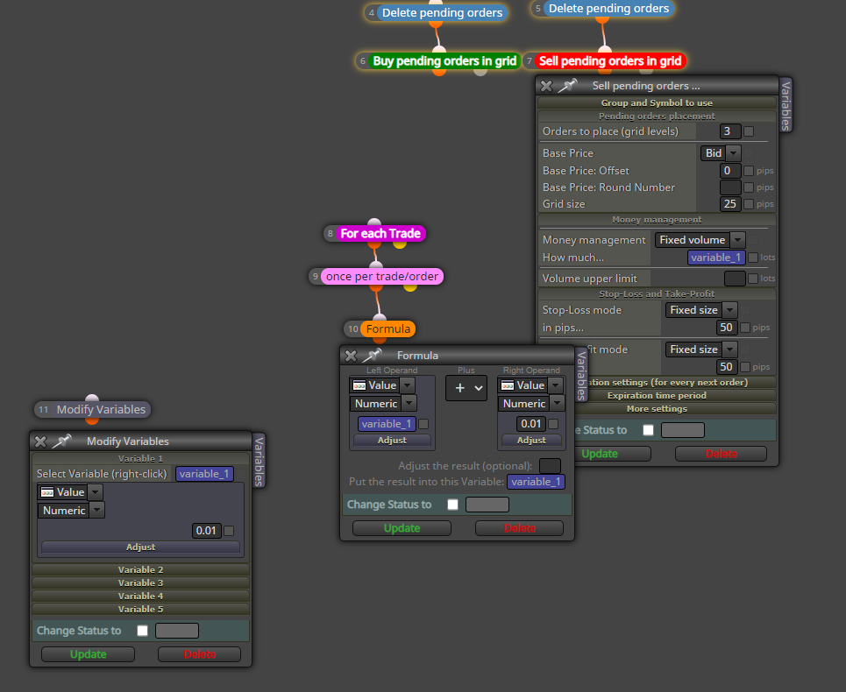Toggle checkbox beside Left Operand variable_1
846x692 pixels.
pyautogui.click(x=423, y=424)
